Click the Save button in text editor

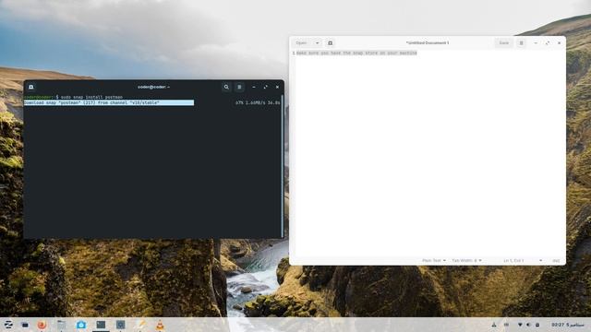(x=504, y=43)
